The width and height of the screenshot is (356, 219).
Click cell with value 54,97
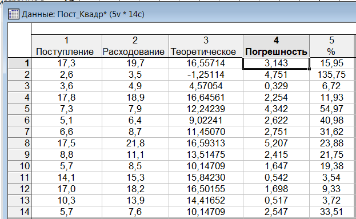331,109
